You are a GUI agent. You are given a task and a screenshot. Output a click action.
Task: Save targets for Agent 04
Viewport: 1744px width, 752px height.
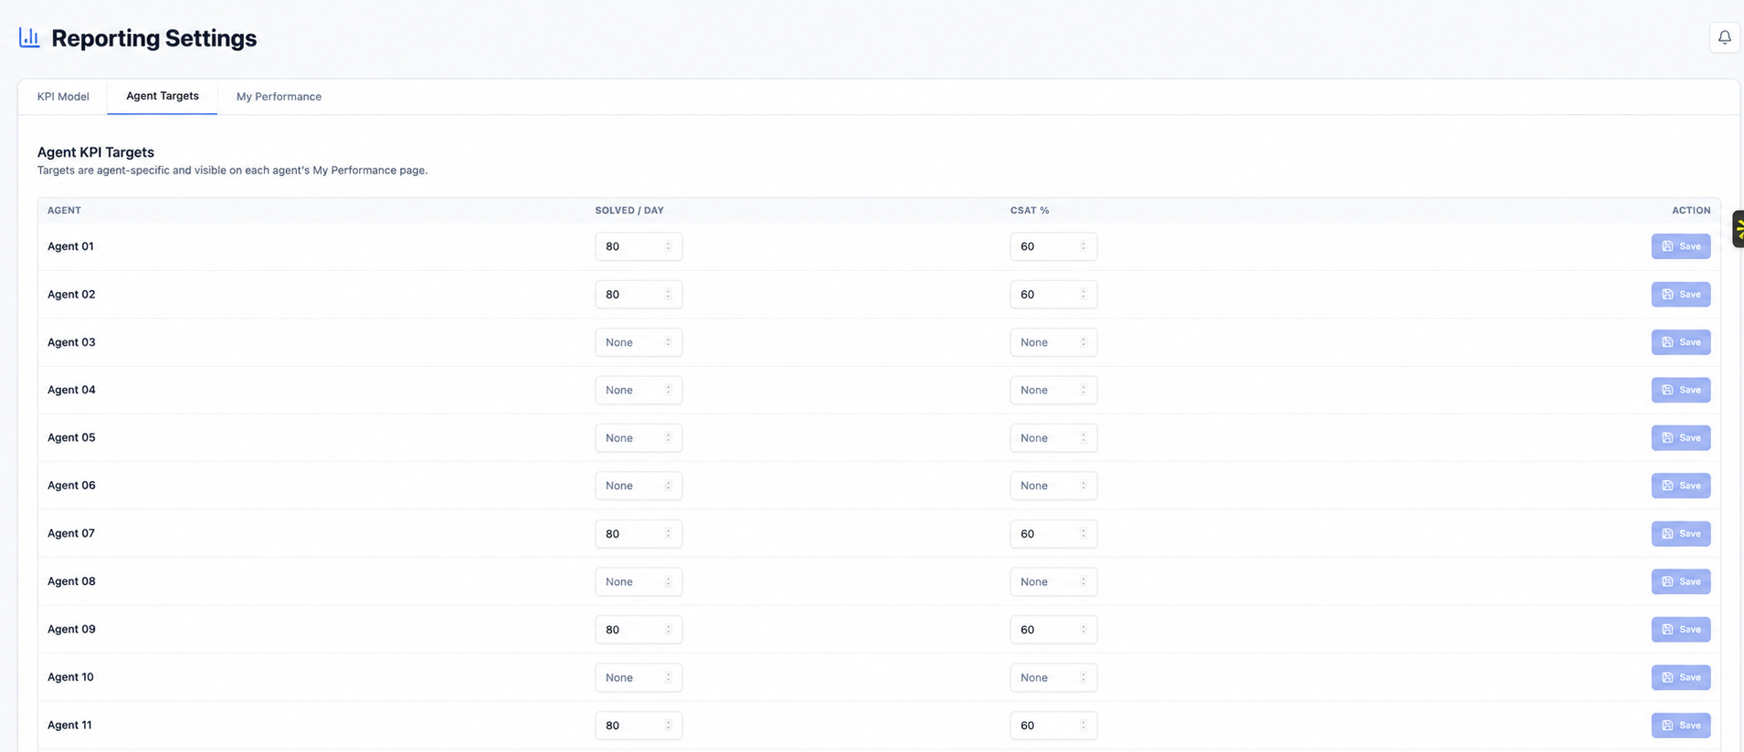tap(1680, 390)
